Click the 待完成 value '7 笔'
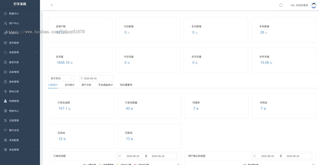319x165 pixels. pyautogui.click(x=263, y=109)
